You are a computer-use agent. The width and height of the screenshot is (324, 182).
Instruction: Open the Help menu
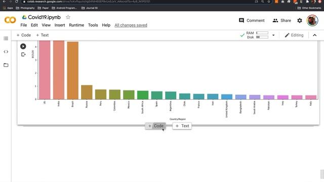[106, 25]
